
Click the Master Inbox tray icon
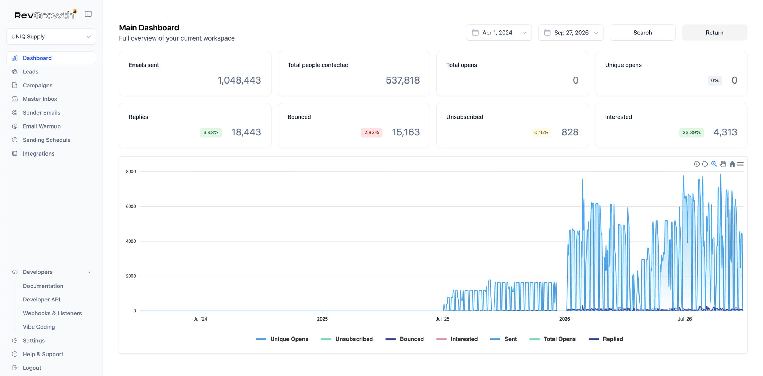tap(15, 99)
